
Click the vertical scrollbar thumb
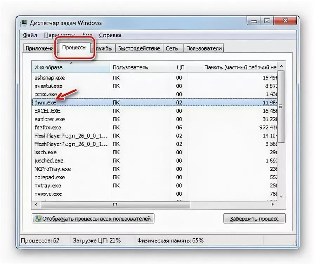pyautogui.click(x=281, y=107)
